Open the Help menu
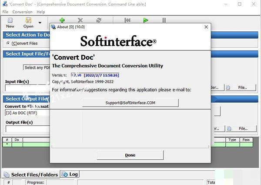The height and width of the screenshot is (185, 261). (x=41, y=12)
